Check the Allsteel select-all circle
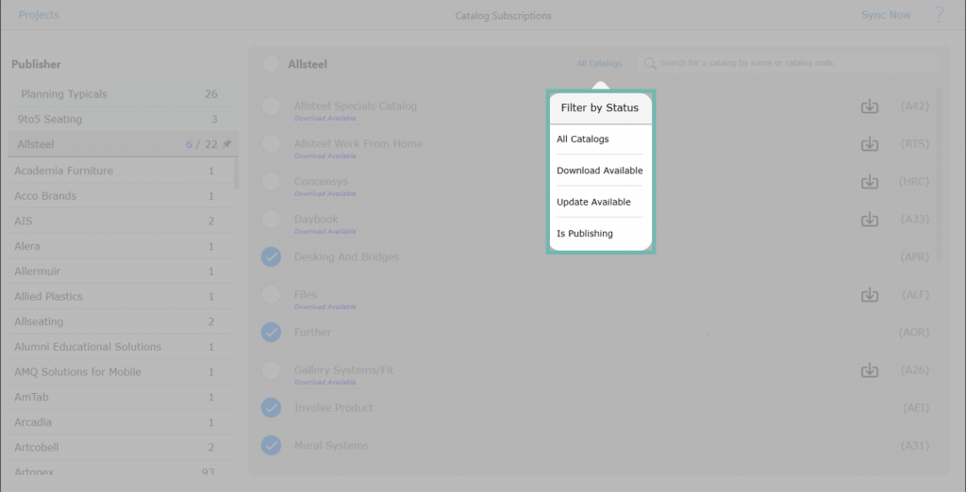The image size is (966, 492). tap(271, 63)
